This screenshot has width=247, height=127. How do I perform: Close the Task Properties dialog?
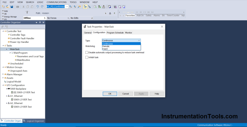(x=162, y=27)
